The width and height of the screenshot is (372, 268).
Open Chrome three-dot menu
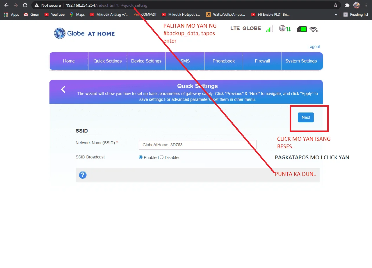[x=366, y=5]
